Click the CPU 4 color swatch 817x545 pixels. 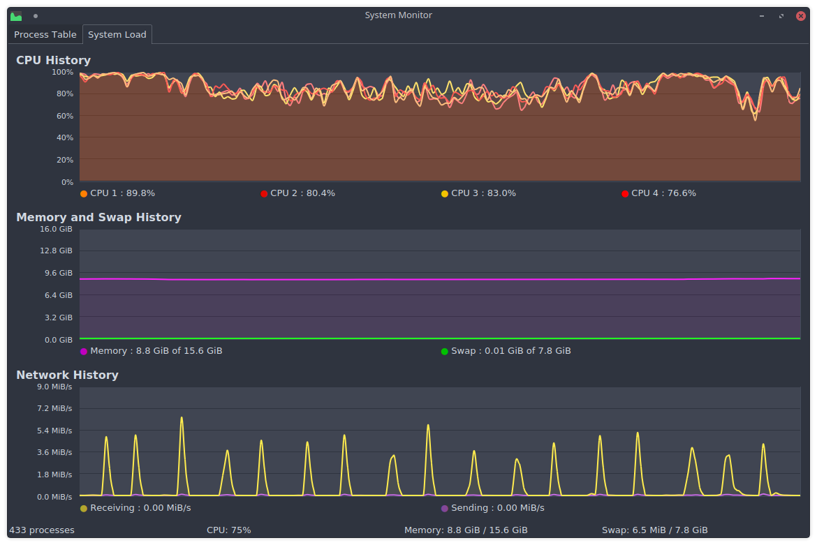point(625,194)
